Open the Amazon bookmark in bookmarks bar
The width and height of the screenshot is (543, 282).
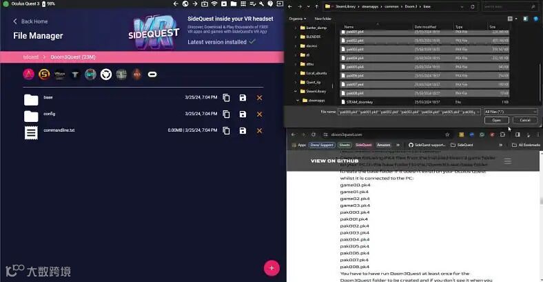tap(383, 145)
